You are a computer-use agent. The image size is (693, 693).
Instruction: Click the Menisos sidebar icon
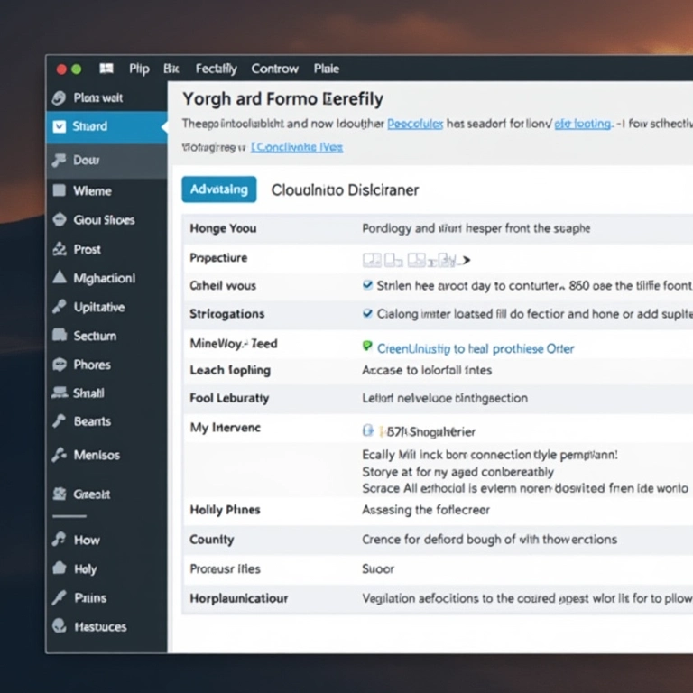60,455
